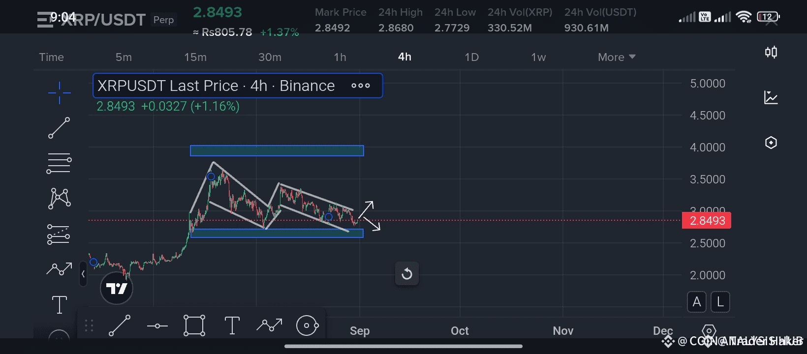807x354 pixels.
Task: Open the three-dot legend options
Action: pyautogui.click(x=361, y=86)
